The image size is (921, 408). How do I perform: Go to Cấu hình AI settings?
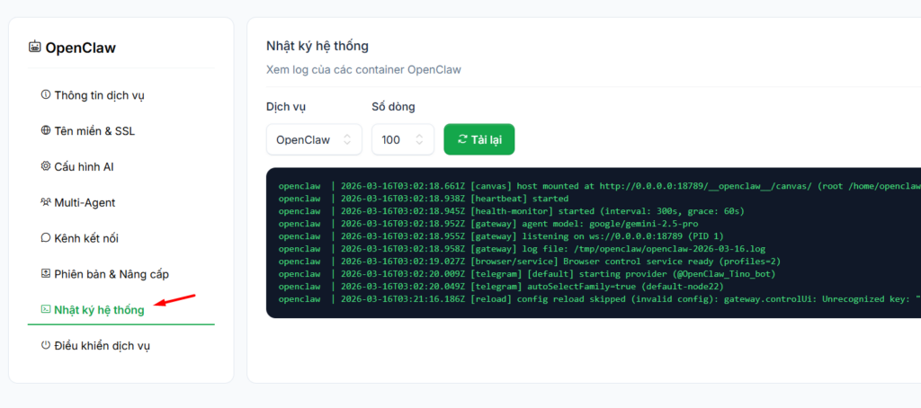[x=121, y=167]
